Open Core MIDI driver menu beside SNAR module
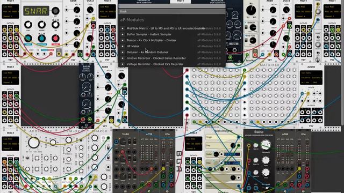This screenshot has width=344, height=193. click(x=11, y=7)
